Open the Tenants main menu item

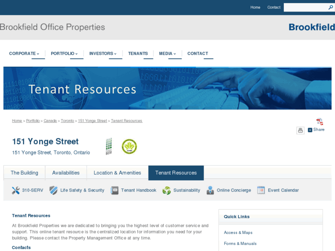pos(138,53)
